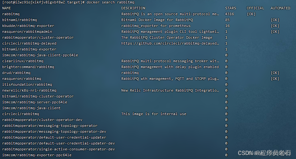The image size is (296, 159).
Task: Click the star count 16
Action: point(227,26)
